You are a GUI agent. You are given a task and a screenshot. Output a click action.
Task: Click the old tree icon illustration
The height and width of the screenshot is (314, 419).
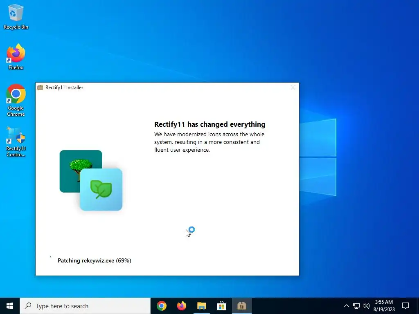click(x=81, y=171)
